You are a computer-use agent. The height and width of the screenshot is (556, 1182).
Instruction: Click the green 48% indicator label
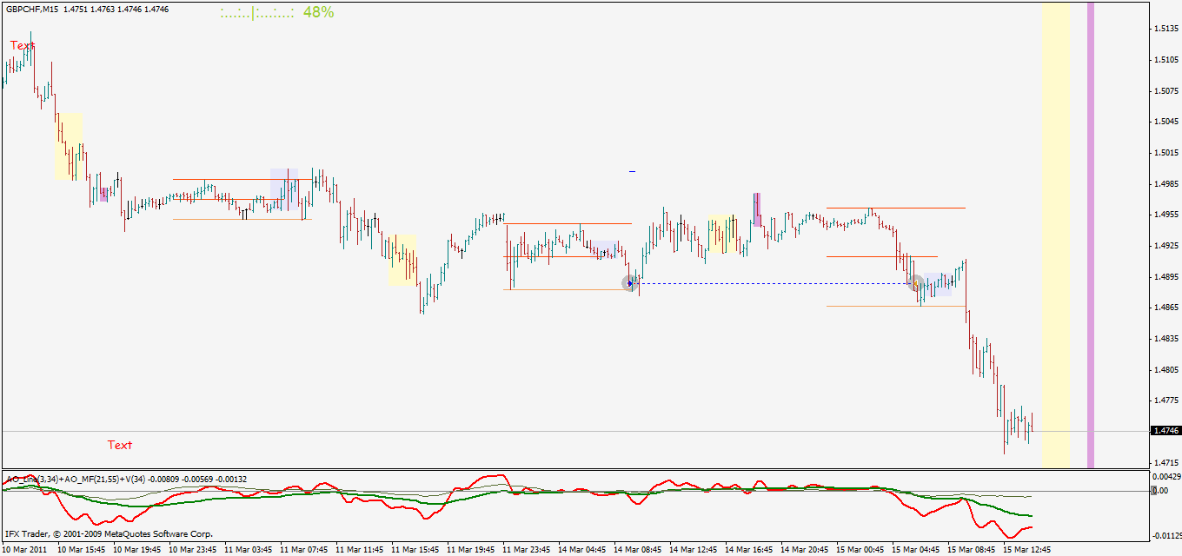[318, 12]
